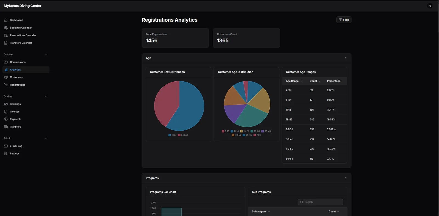
Task: Click the E-mail Log envelope icon
Action: [x=6, y=146]
